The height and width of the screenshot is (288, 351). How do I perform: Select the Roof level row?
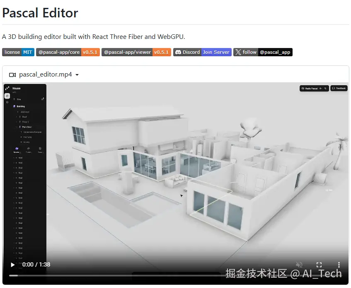click(24, 117)
